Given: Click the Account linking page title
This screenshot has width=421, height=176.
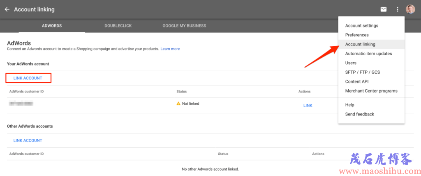Looking at the screenshot, I should (x=35, y=9).
